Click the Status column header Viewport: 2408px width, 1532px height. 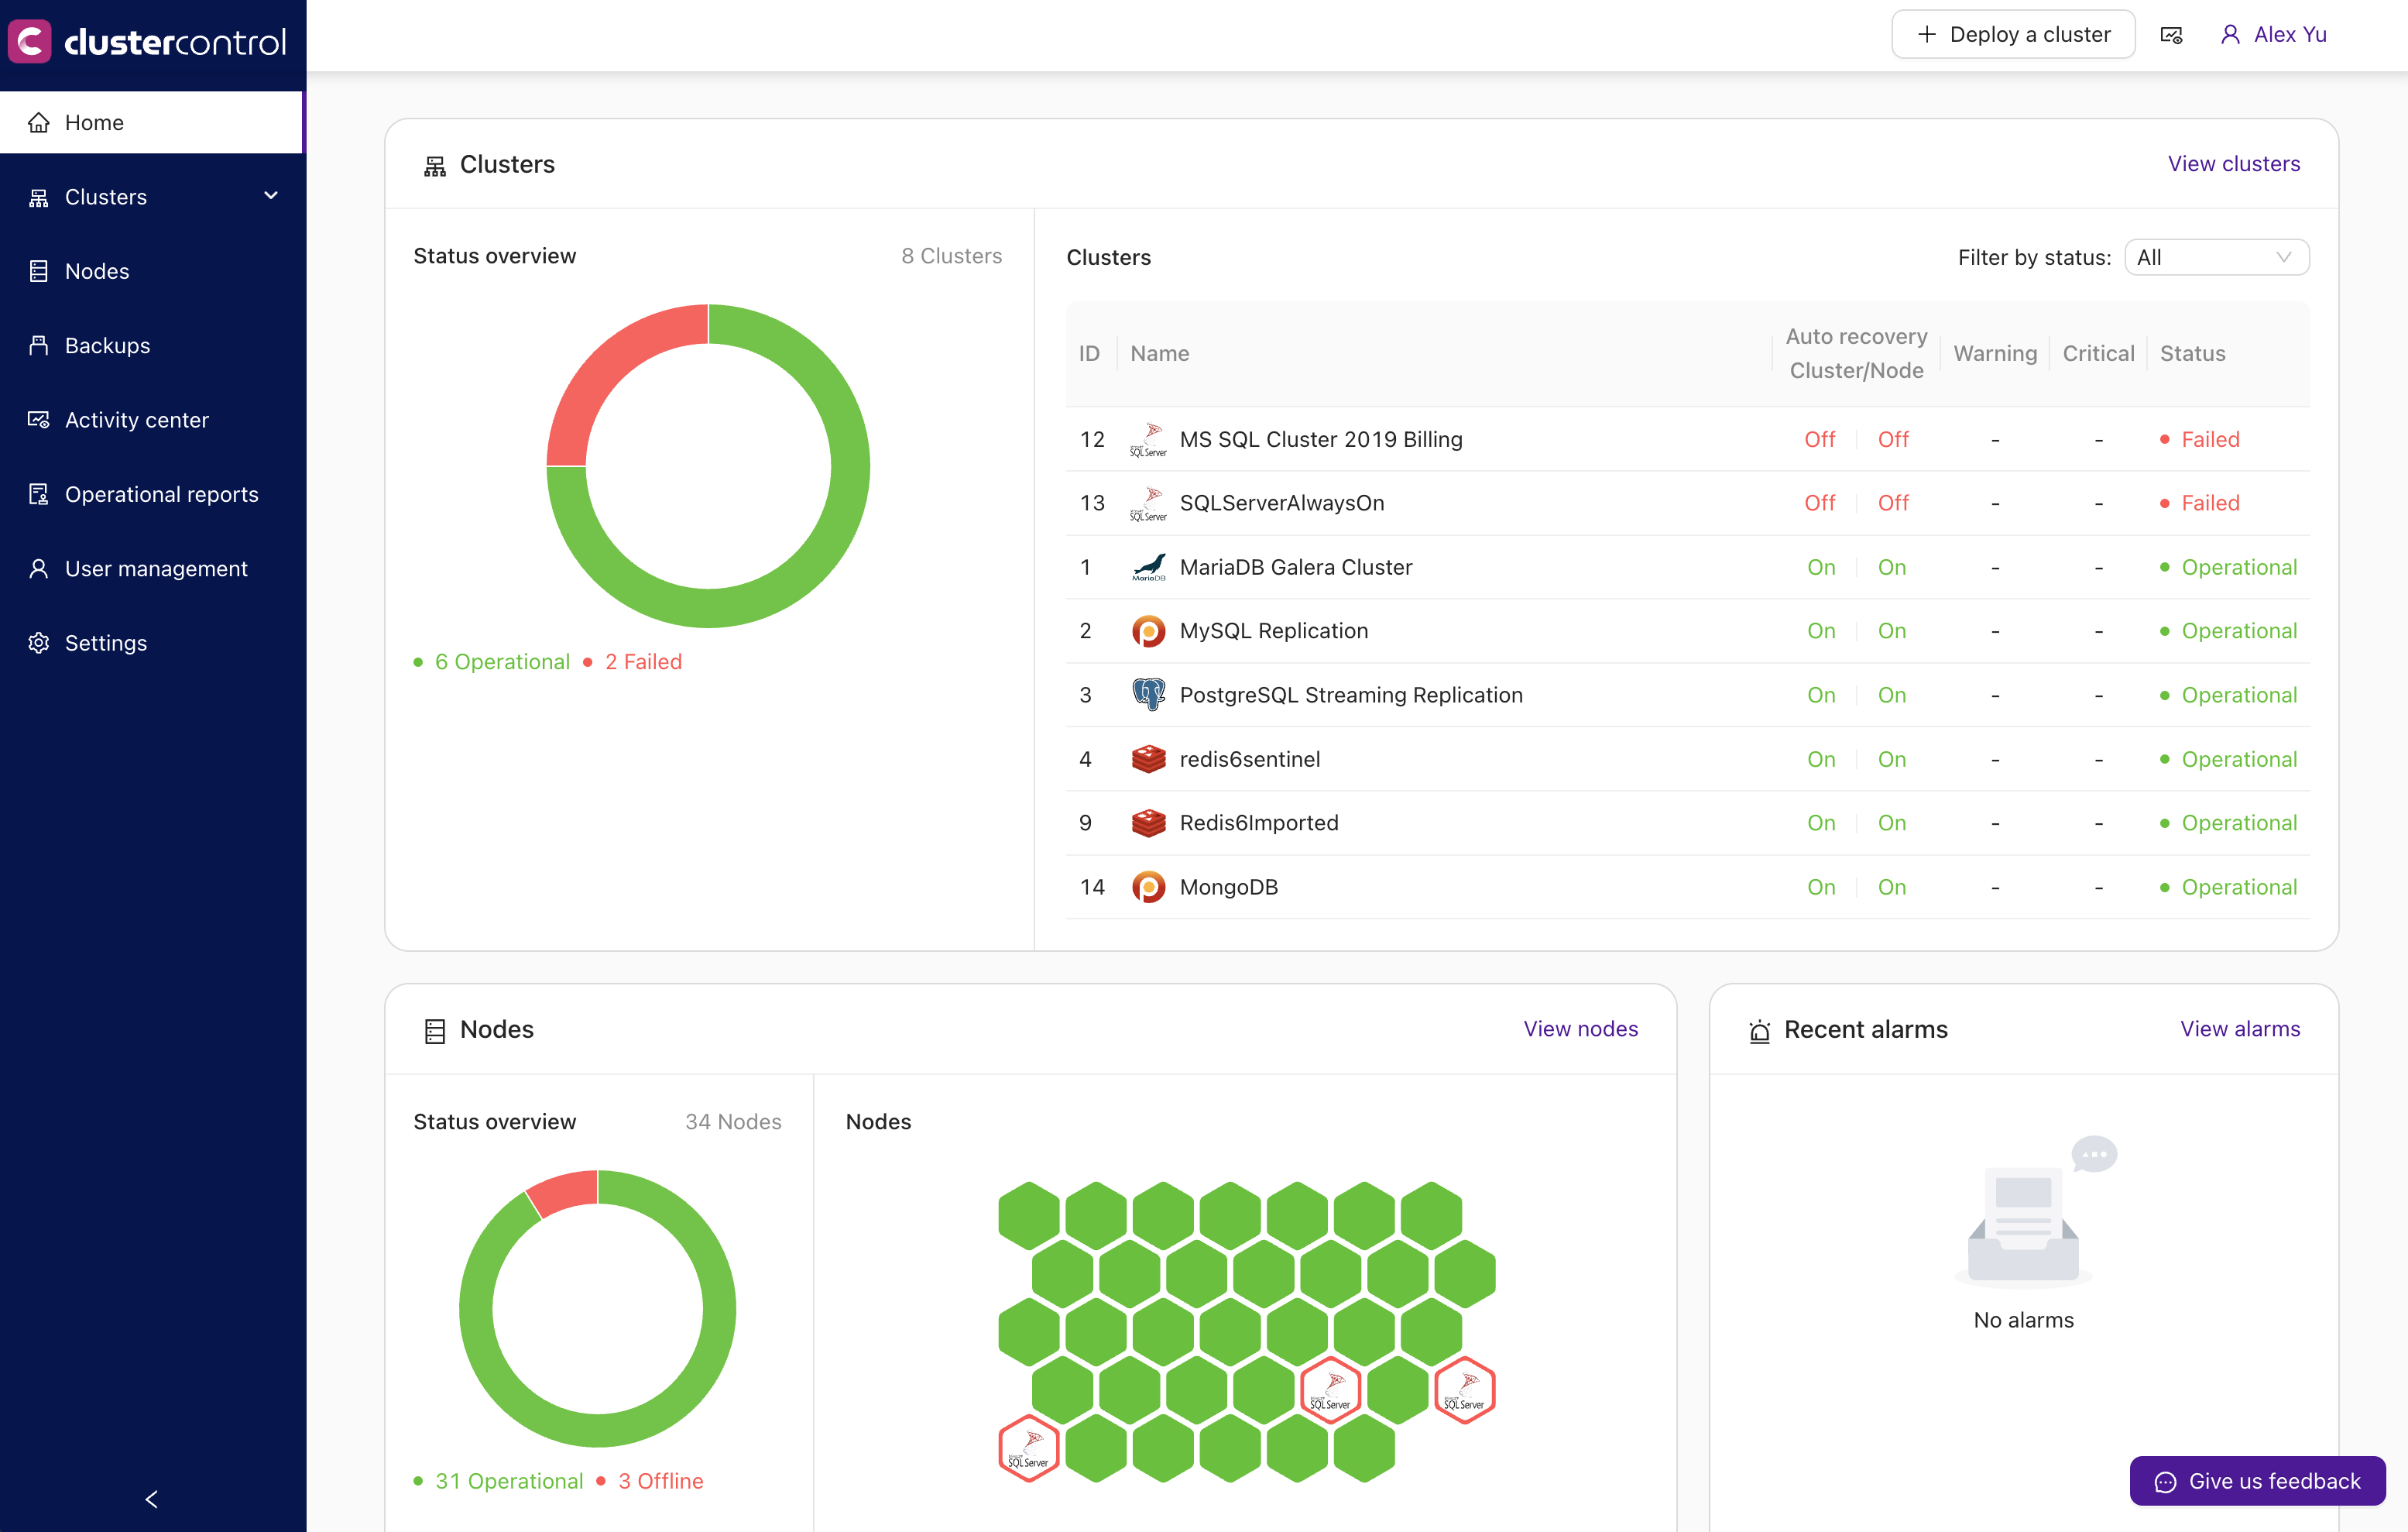(x=2192, y=353)
